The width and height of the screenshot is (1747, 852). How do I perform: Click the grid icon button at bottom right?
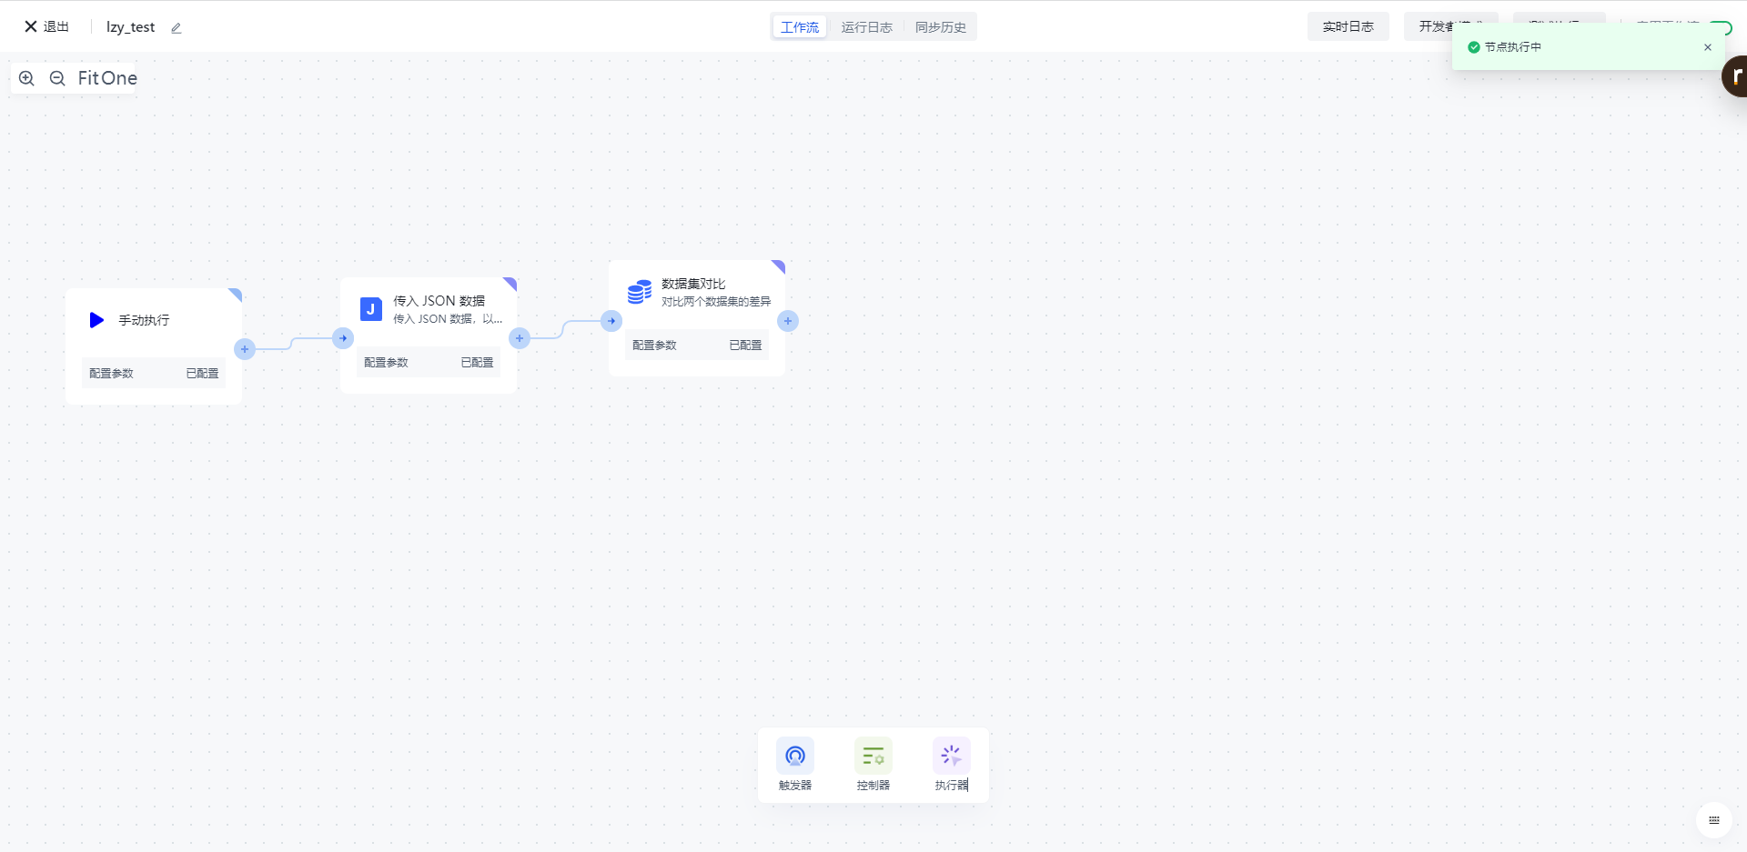tap(1713, 820)
